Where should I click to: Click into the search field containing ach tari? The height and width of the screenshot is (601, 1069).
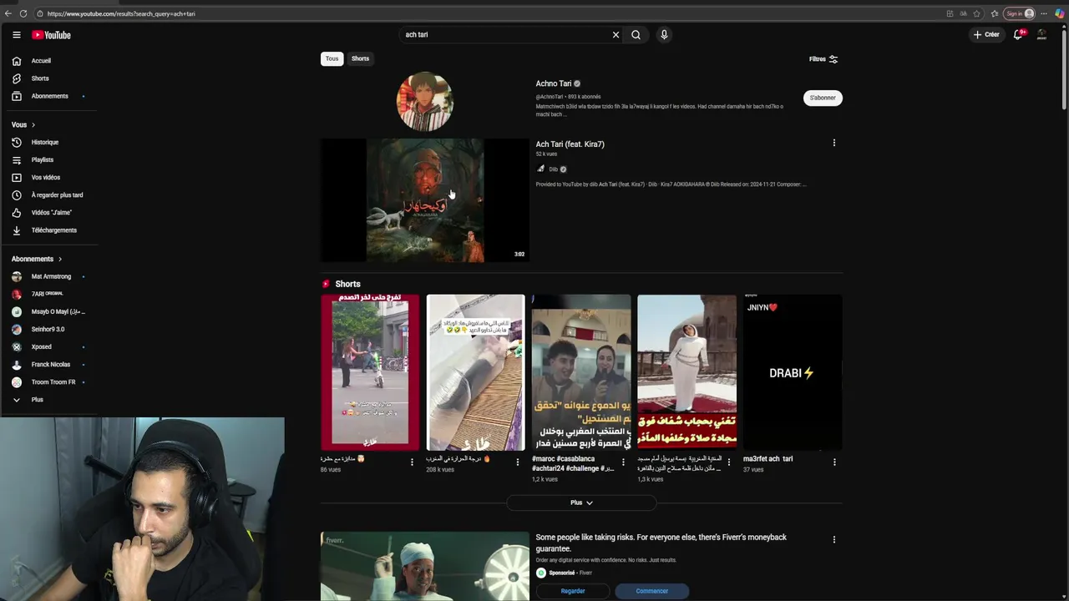(x=505, y=35)
